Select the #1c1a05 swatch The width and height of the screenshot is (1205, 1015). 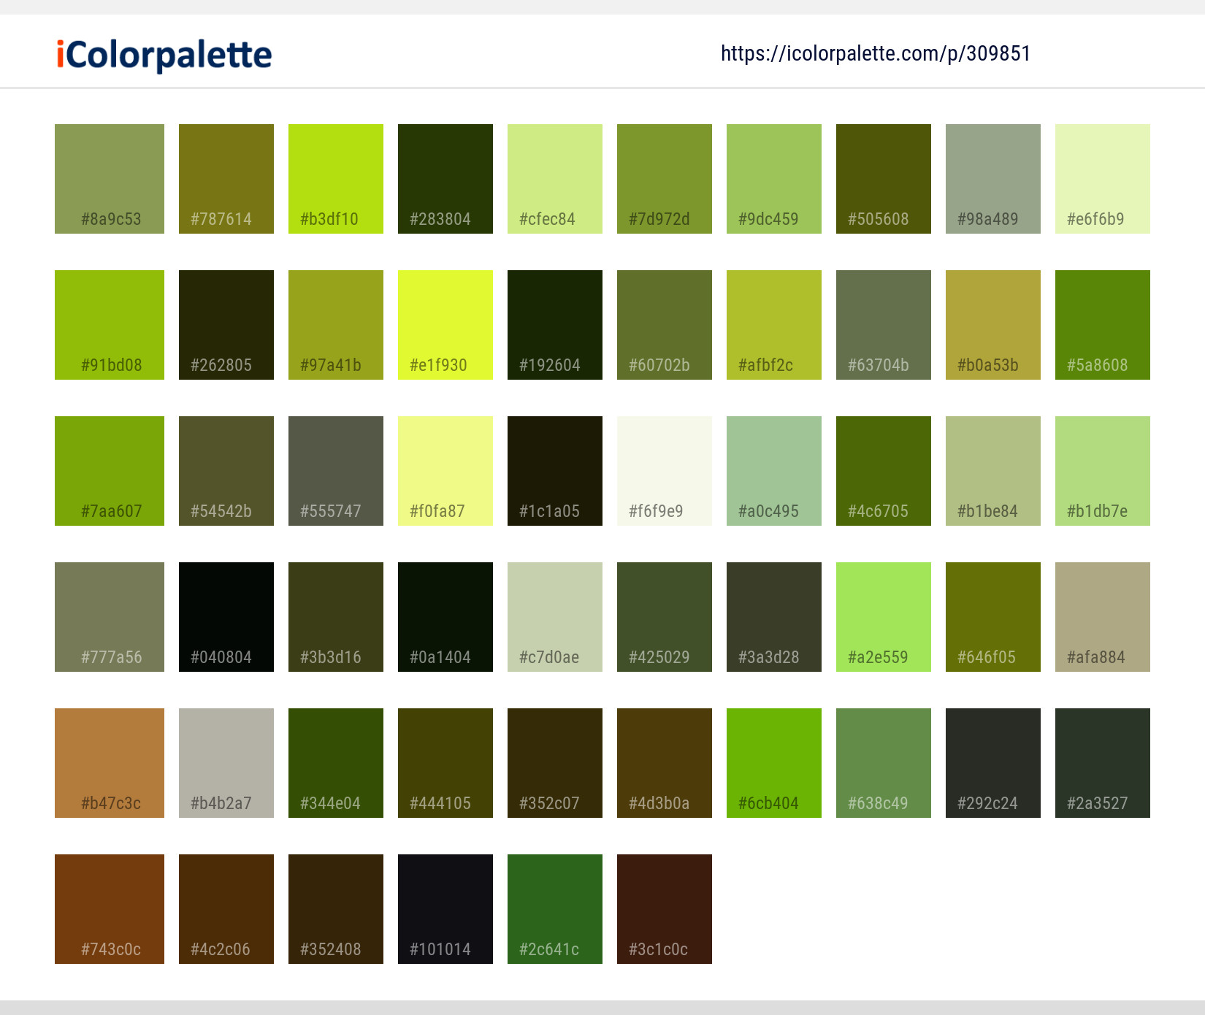(555, 471)
